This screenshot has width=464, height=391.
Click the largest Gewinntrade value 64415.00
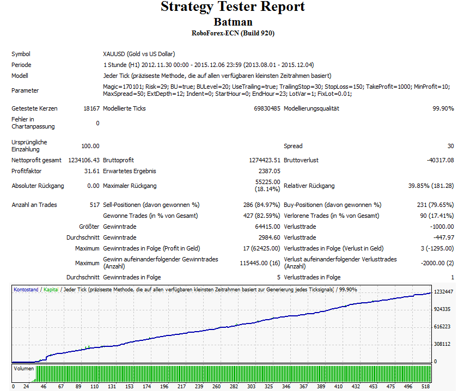(x=267, y=227)
